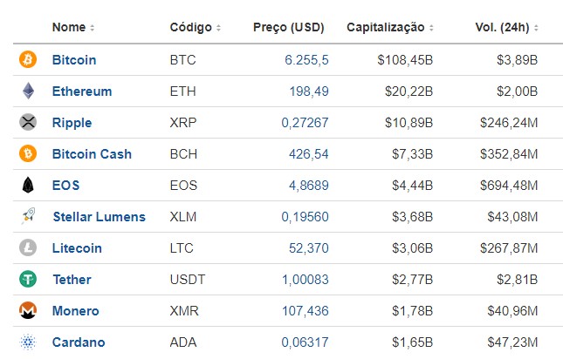The height and width of the screenshot is (359, 563).
Task: Click the Cardano dotted logo icon
Action: click(28, 342)
